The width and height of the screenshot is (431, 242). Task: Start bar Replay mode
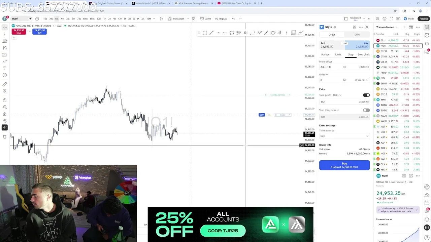tap(221, 19)
